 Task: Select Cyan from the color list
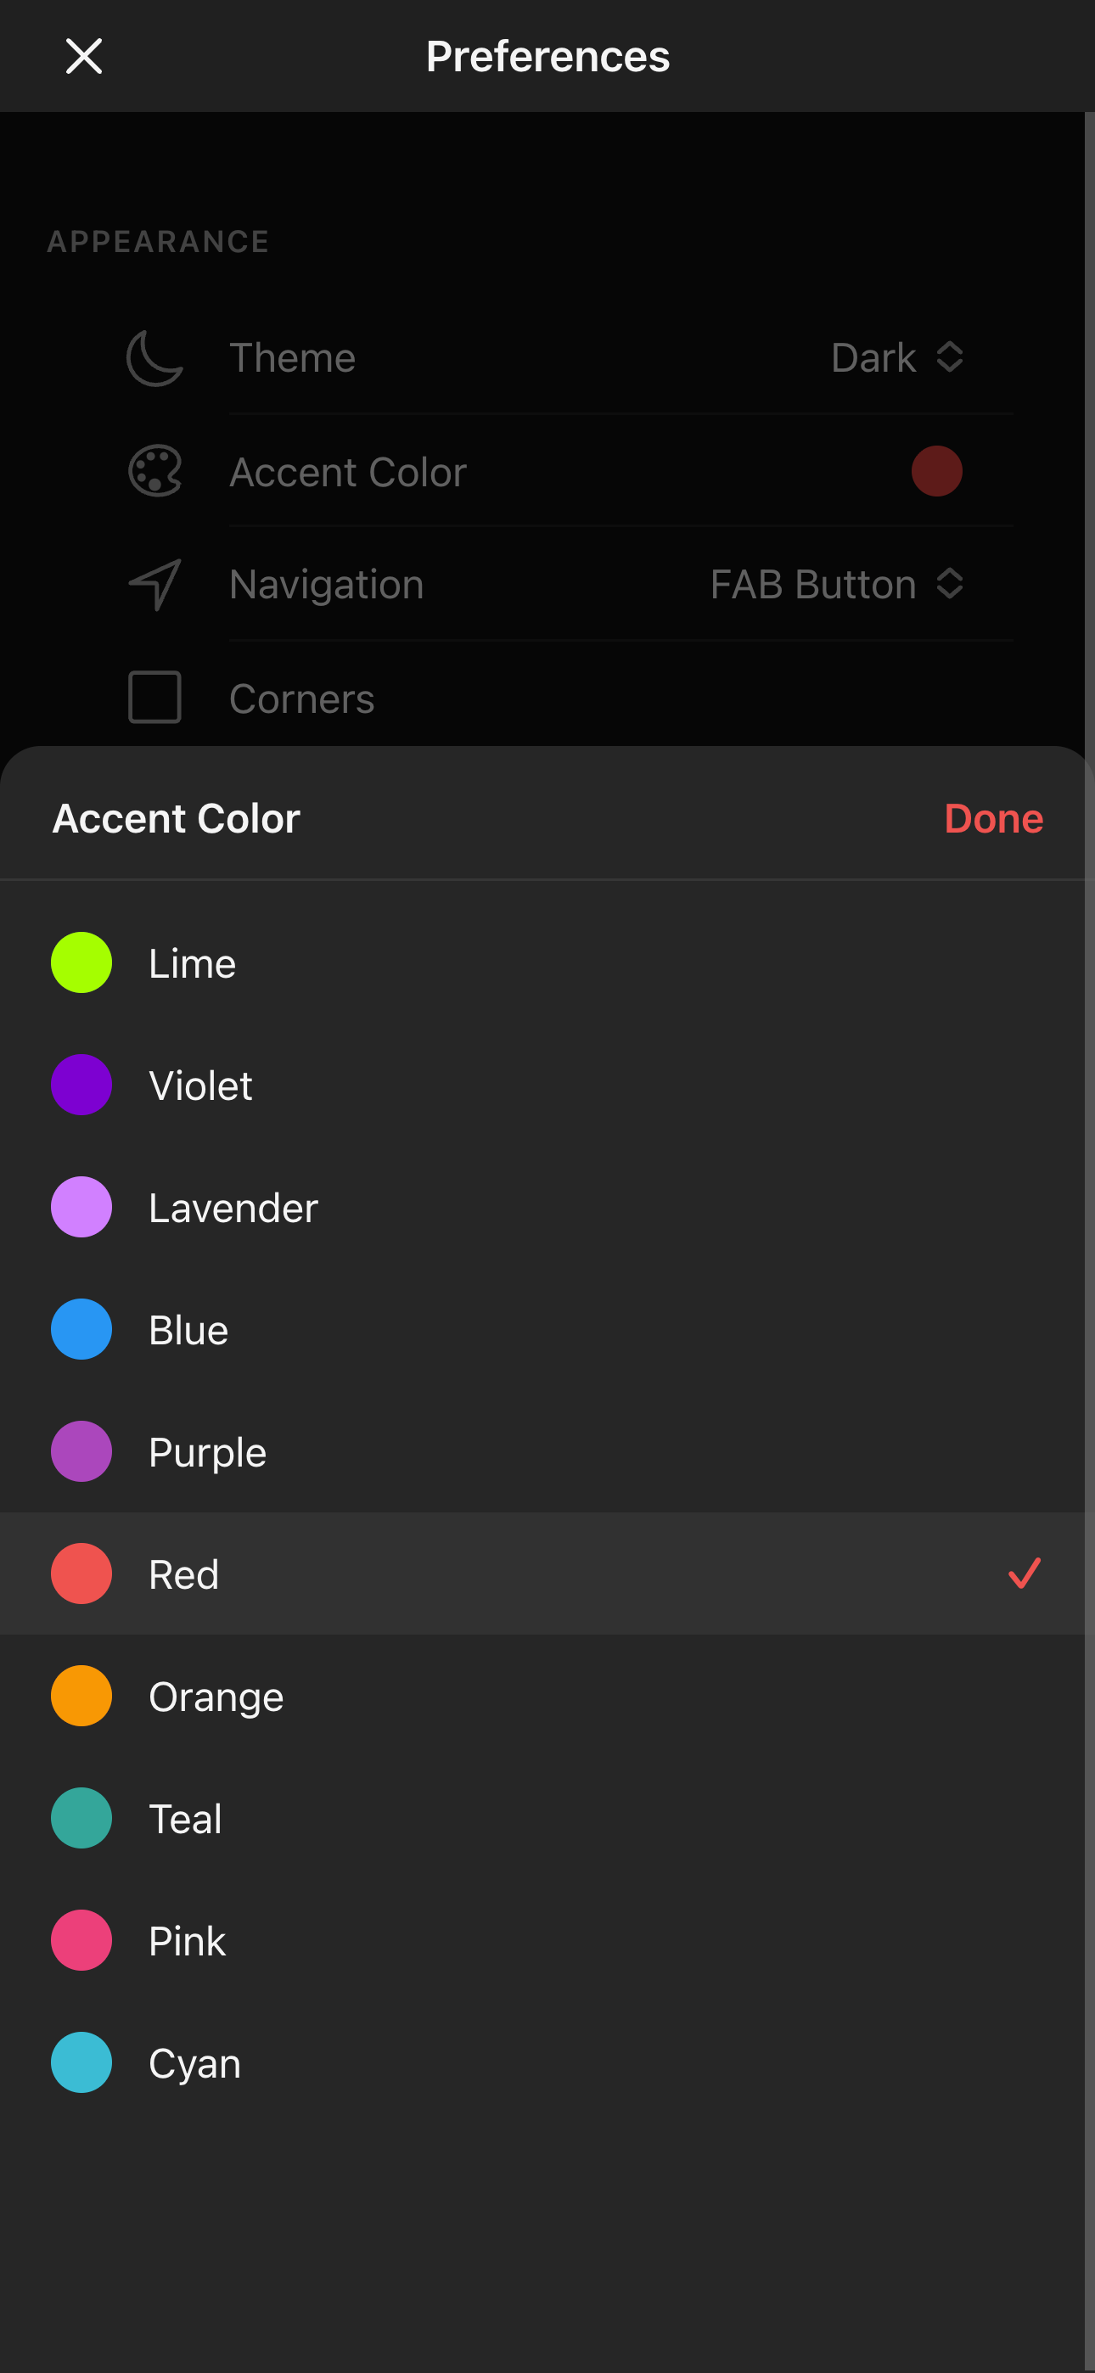click(542, 2062)
